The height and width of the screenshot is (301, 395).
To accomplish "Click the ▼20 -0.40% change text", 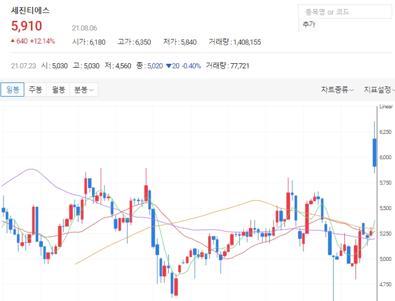I will click(x=183, y=66).
